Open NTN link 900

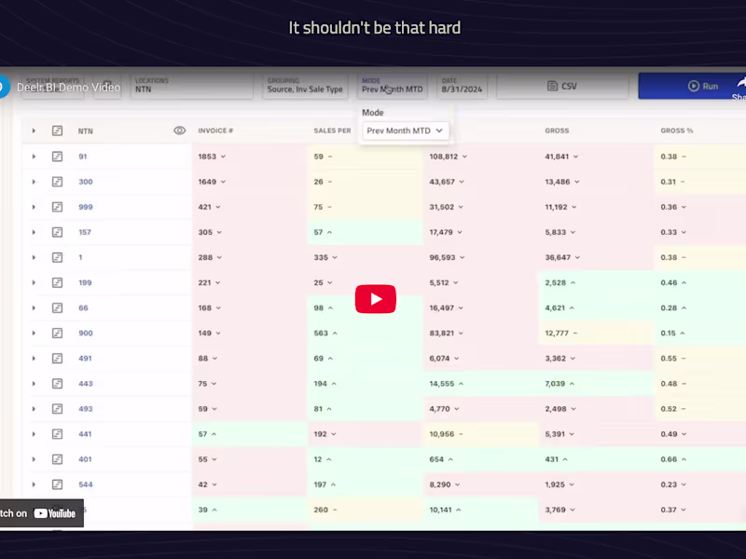pos(86,333)
